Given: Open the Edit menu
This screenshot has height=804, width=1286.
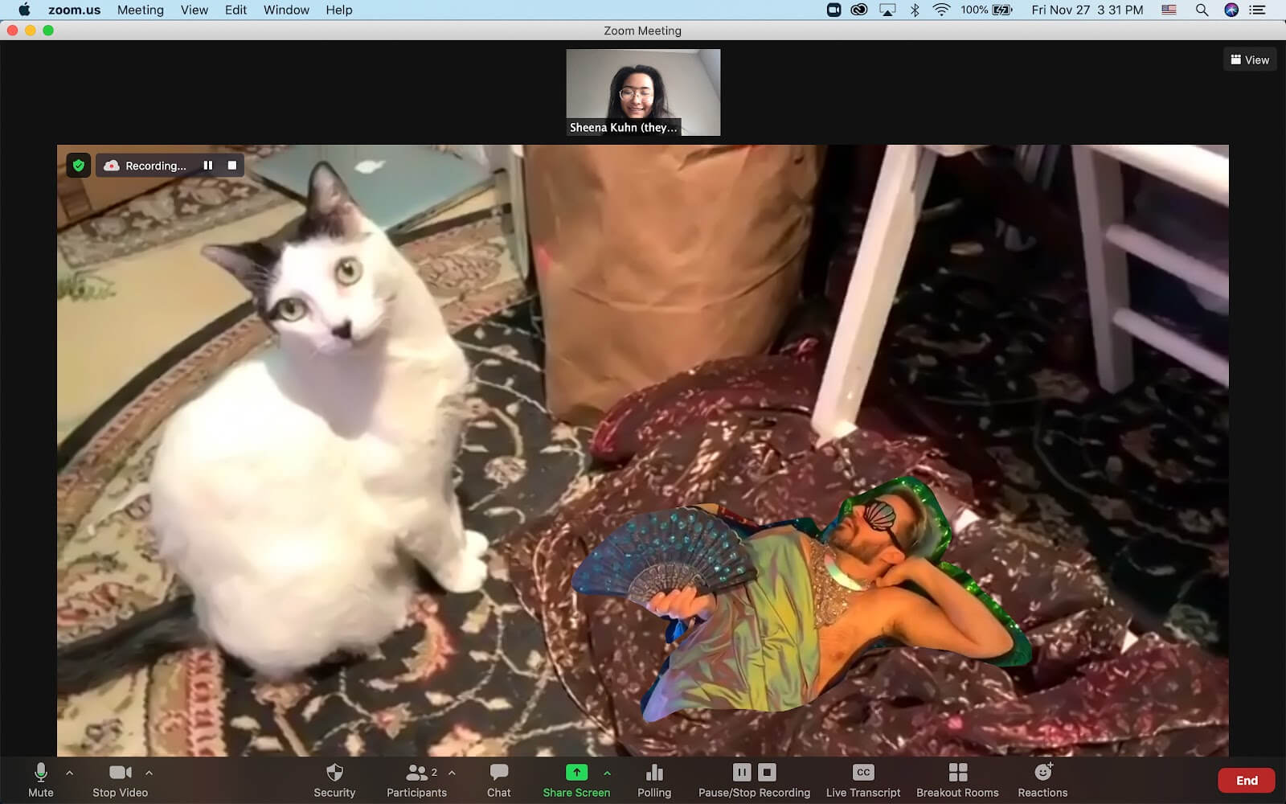Looking at the screenshot, I should (235, 10).
